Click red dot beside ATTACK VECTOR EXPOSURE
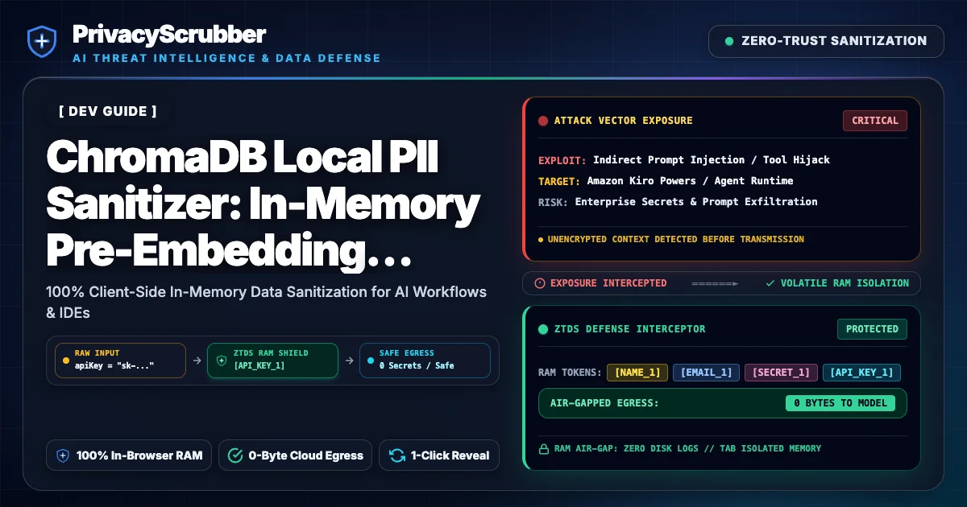The height and width of the screenshot is (507, 967). tap(543, 121)
